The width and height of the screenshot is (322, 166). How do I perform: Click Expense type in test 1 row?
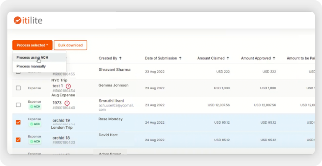[34, 88]
